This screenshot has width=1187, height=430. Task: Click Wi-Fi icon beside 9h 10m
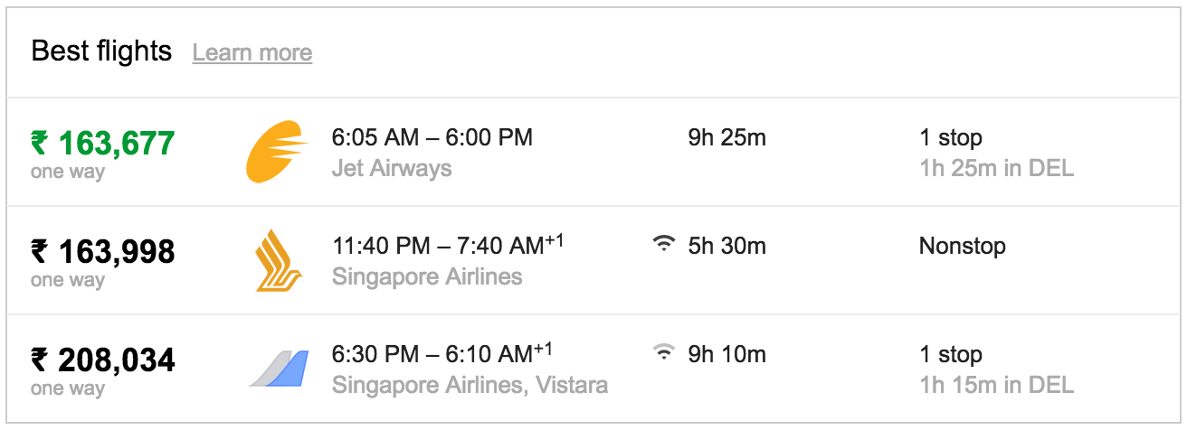pos(664,352)
